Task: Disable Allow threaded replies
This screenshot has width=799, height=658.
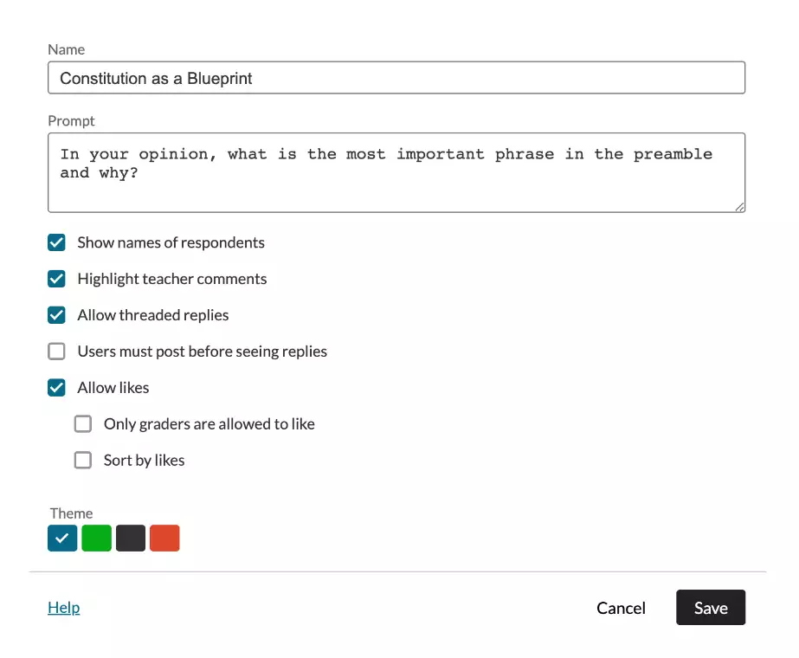Action: [x=56, y=315]
